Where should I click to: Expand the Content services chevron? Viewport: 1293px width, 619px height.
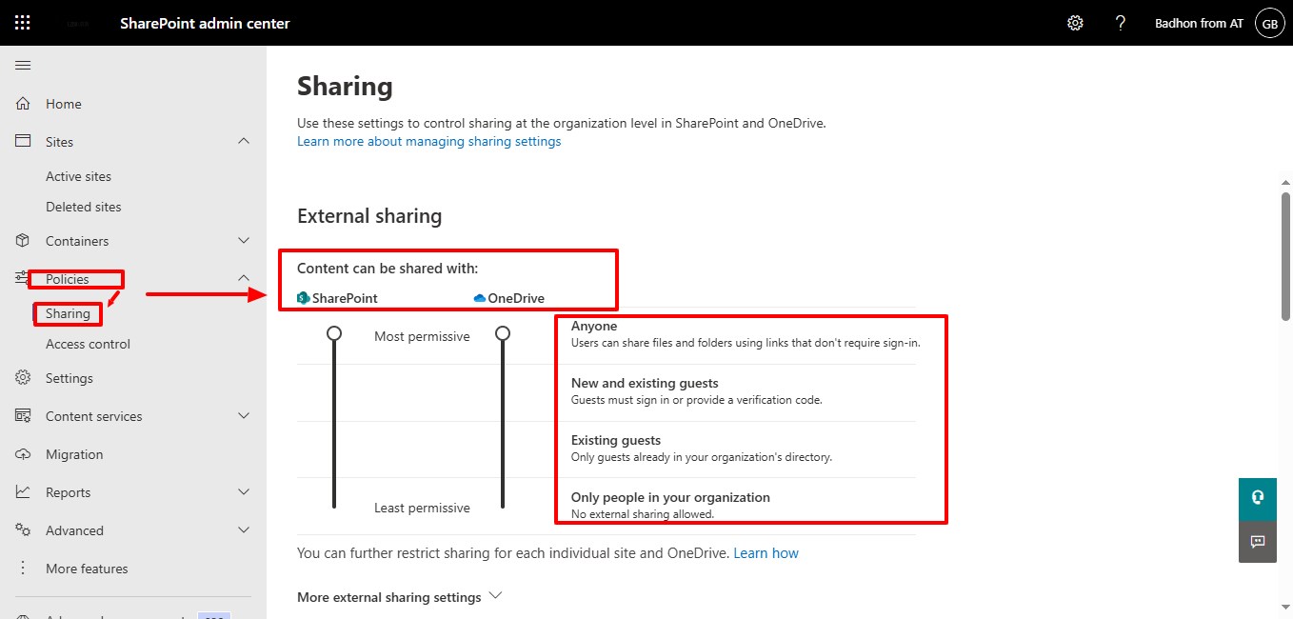coord(244,416)
